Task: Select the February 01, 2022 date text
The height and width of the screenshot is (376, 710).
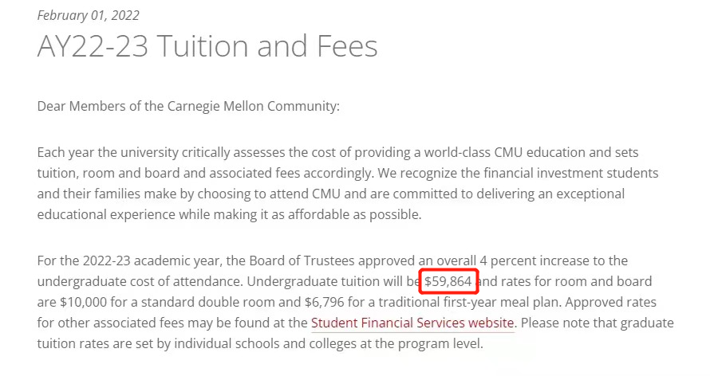Action: click(89, 15)
